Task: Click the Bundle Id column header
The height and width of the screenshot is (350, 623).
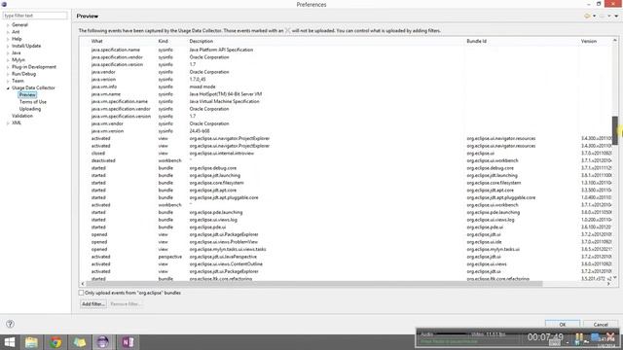Action: point(476,41)
